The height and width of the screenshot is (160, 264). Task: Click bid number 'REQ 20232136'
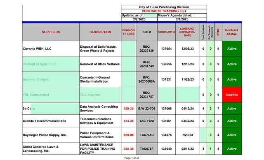point(146,49)
